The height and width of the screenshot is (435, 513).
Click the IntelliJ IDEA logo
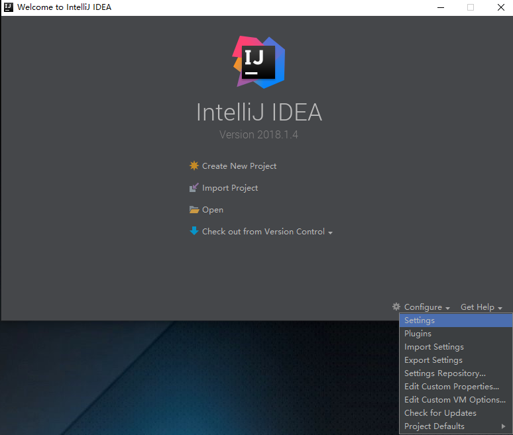click(258, 62)
